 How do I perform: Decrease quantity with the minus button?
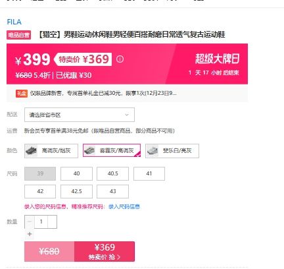30,222
